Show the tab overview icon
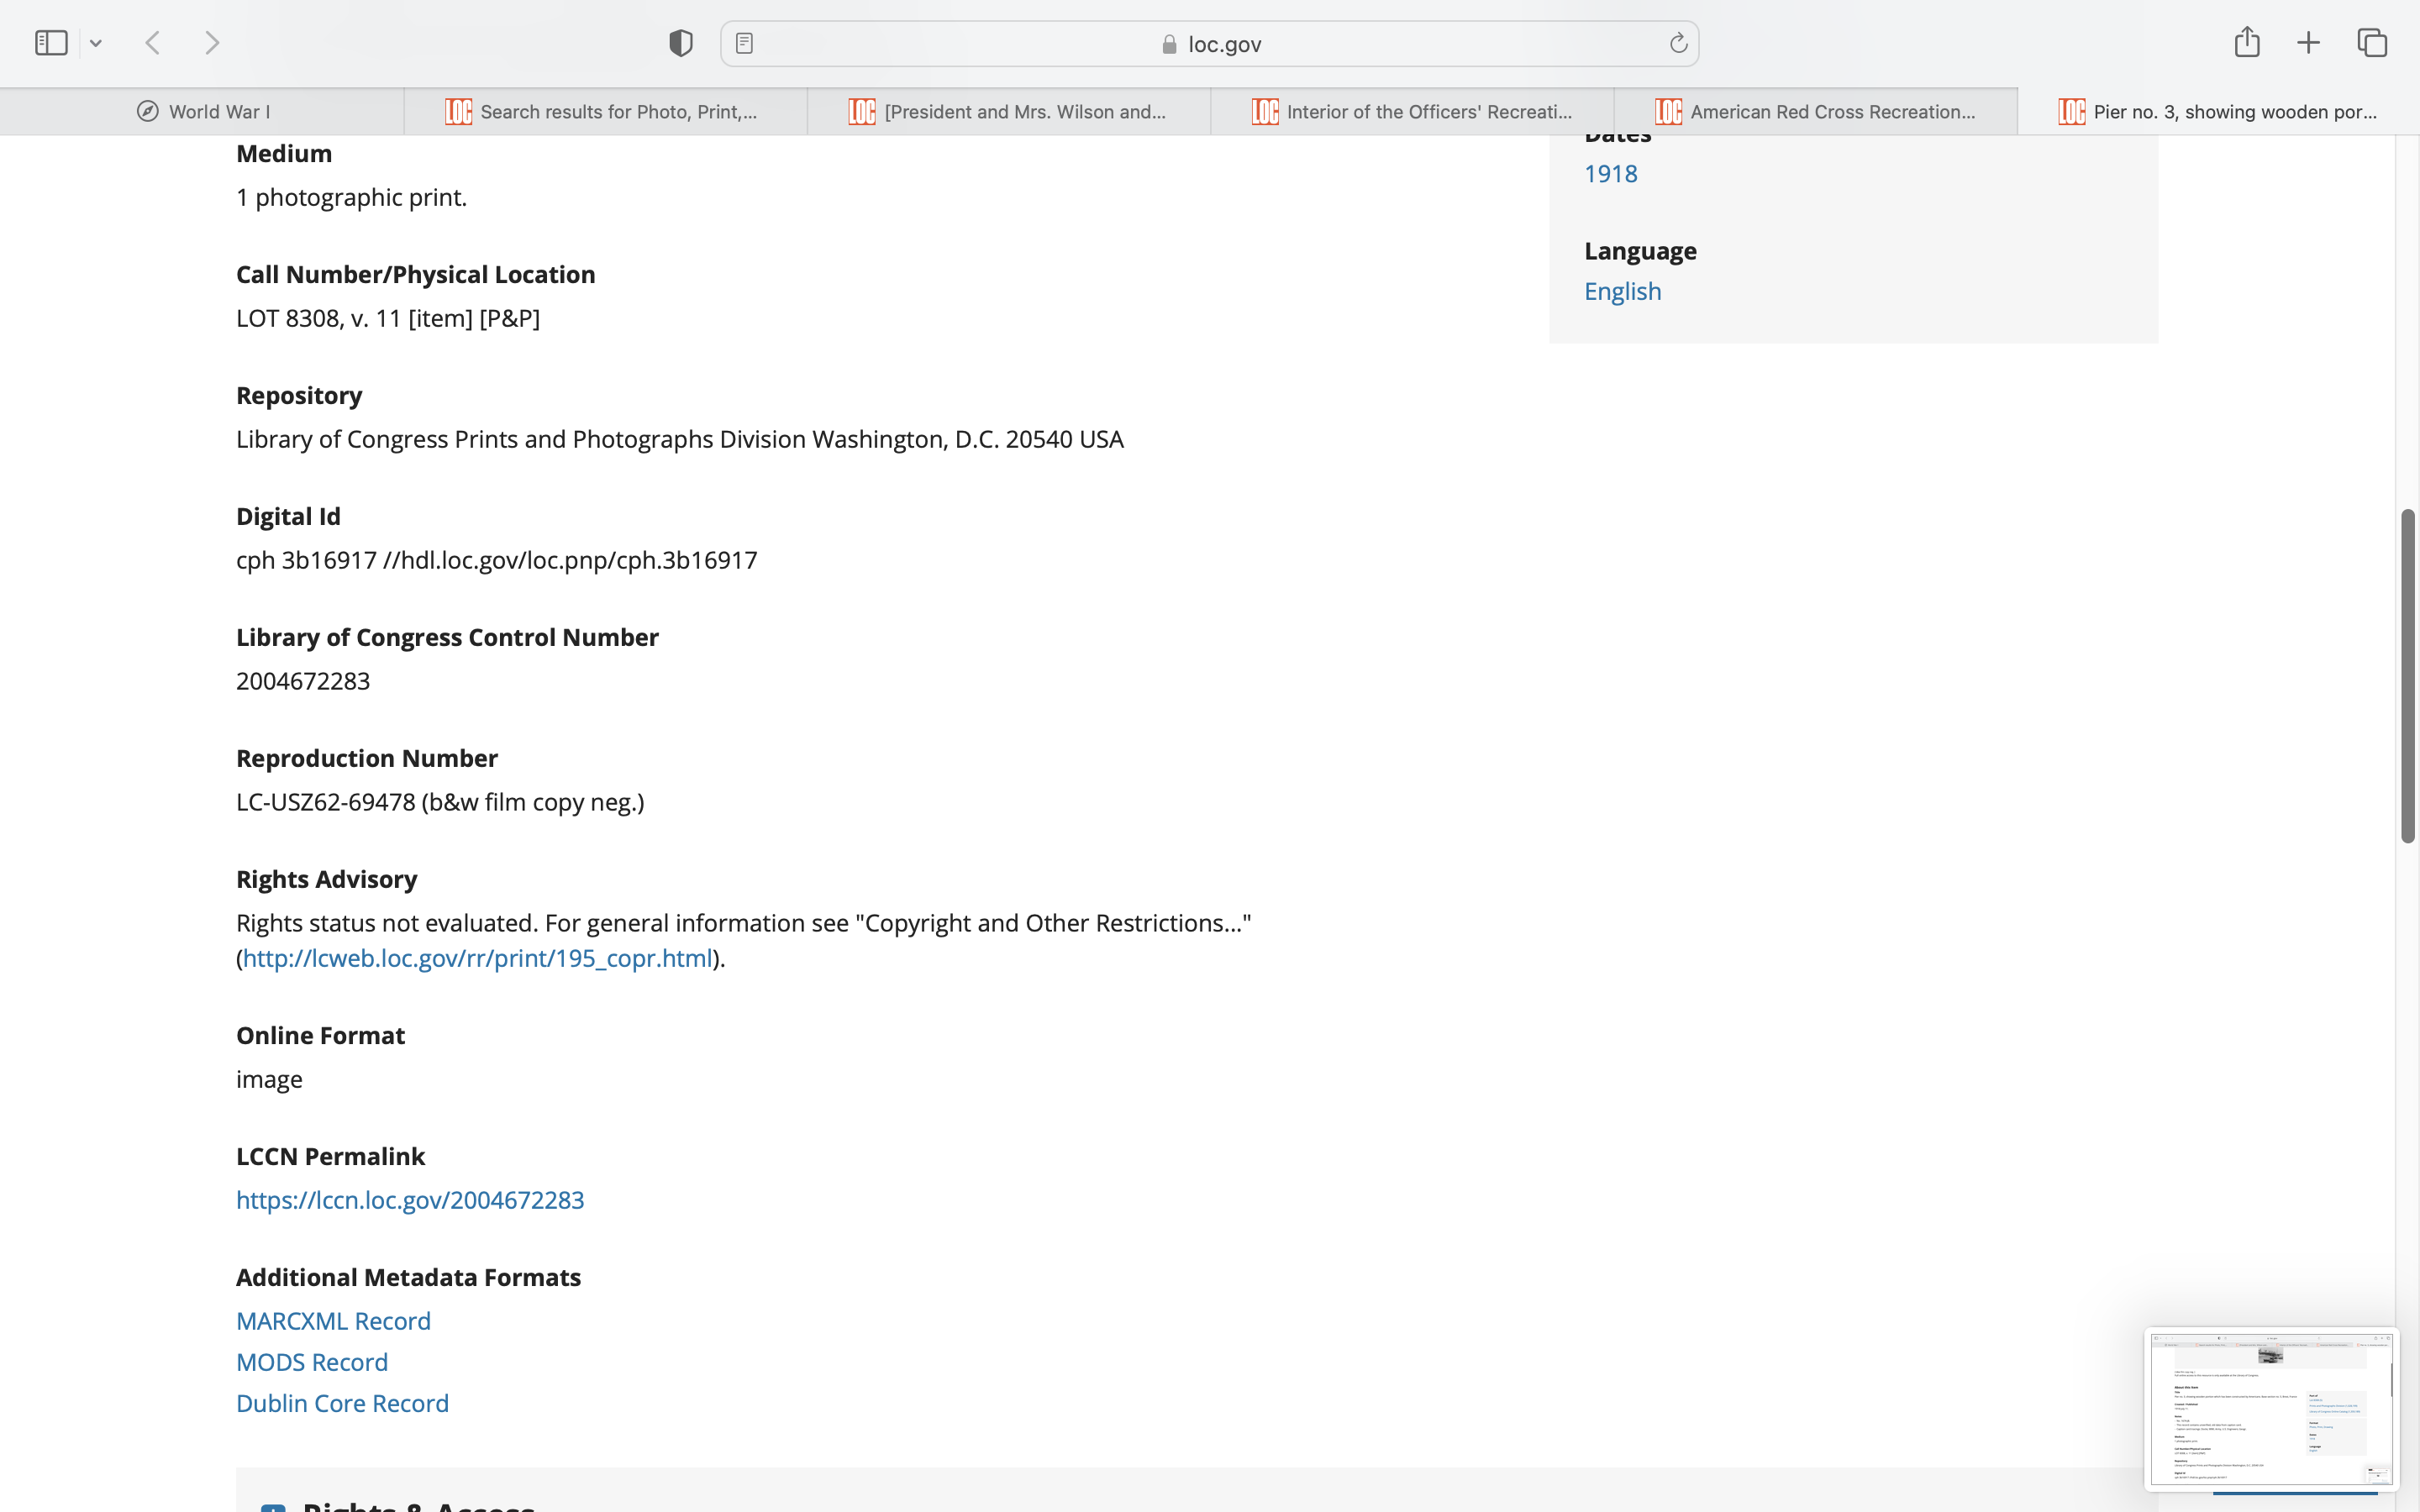The height and width of the screenshot is (1512, 2420). click(x=2372, y=43)
